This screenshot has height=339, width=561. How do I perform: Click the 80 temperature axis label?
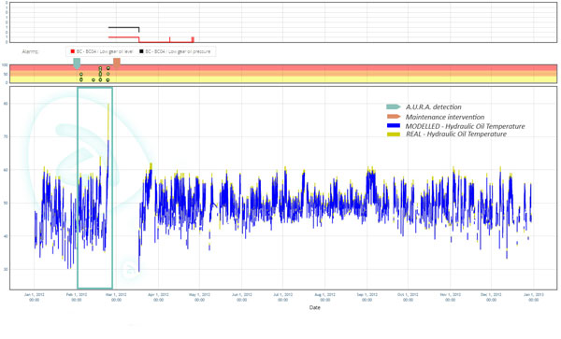click(x=7, y=104)
